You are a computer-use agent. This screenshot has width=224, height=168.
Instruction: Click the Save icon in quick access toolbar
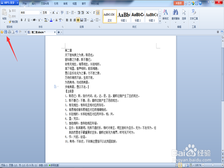tap(6, 32)
